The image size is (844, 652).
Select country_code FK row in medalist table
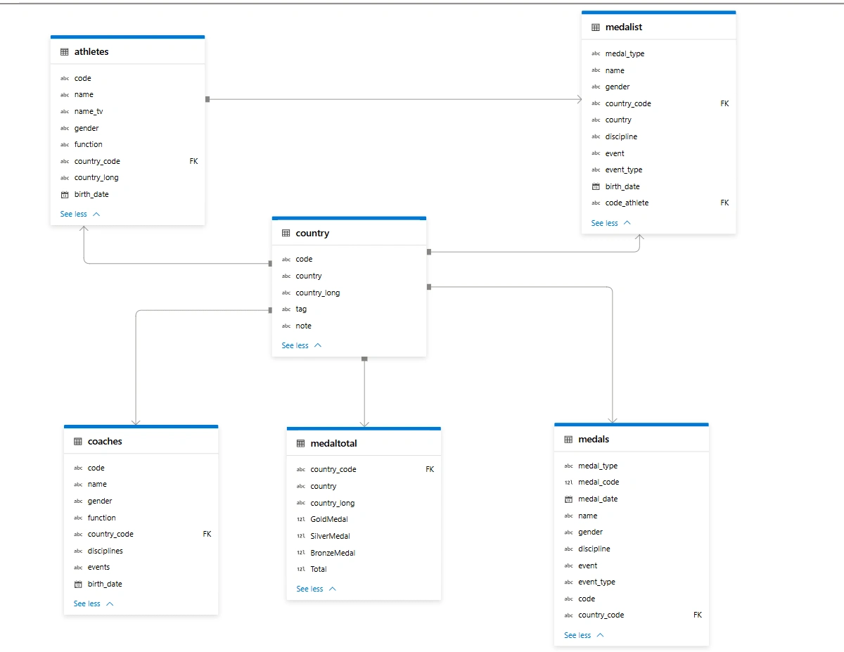coord(658,103)
